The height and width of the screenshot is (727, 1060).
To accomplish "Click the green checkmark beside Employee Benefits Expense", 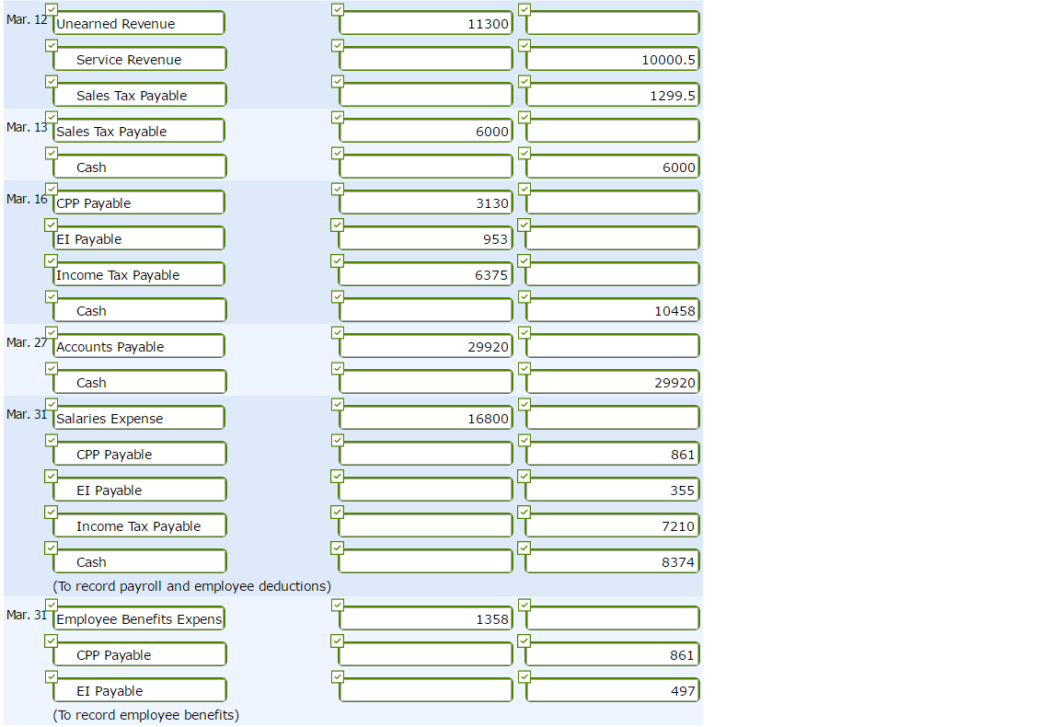I will coord(52,605).
